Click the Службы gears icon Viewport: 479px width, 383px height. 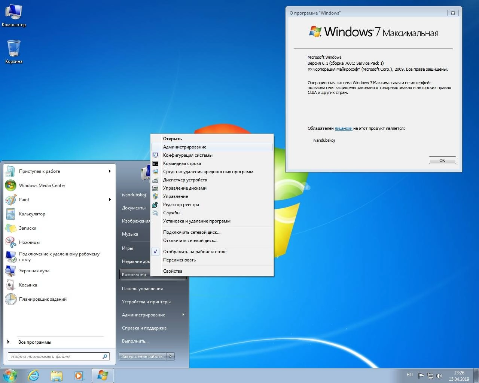(x=155, y=213)
